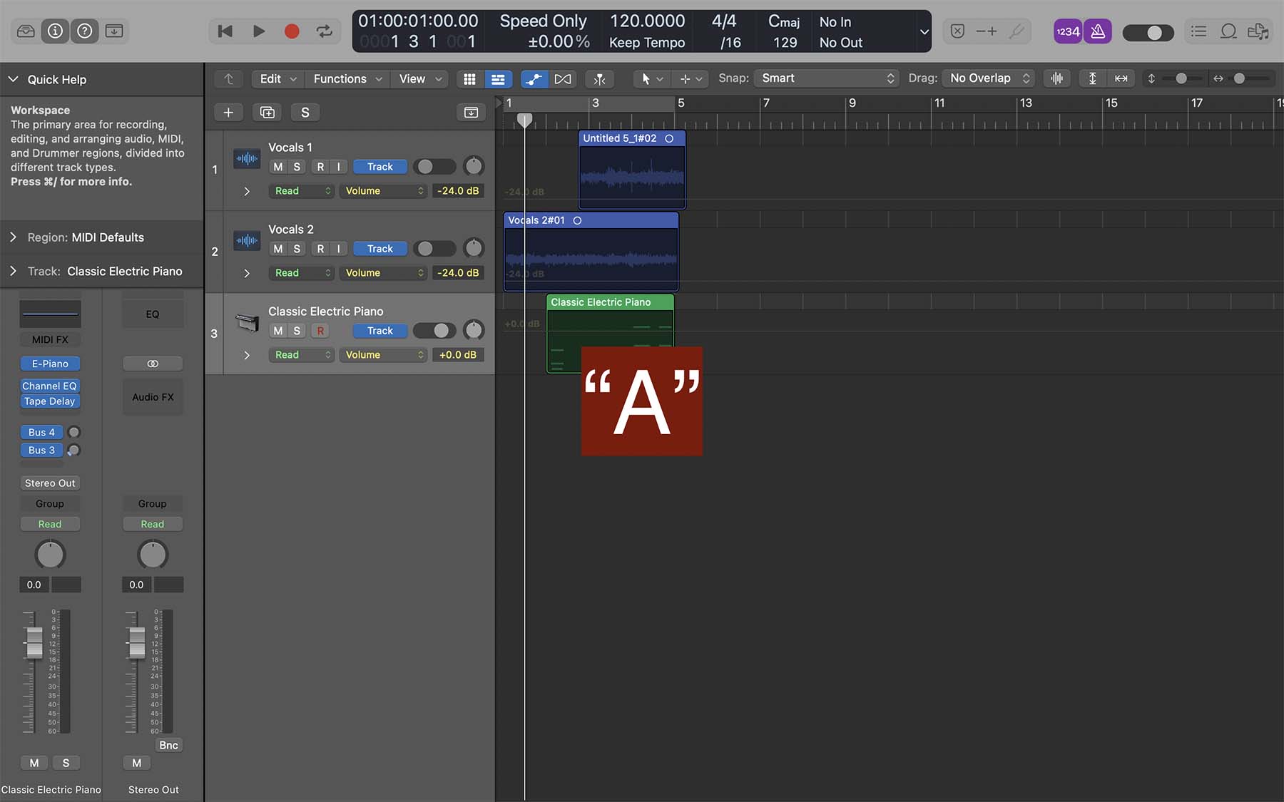Open the Drag No Overlap dropdown
The width and height of the screenshot is (1284, 802).
coord(988,78)
